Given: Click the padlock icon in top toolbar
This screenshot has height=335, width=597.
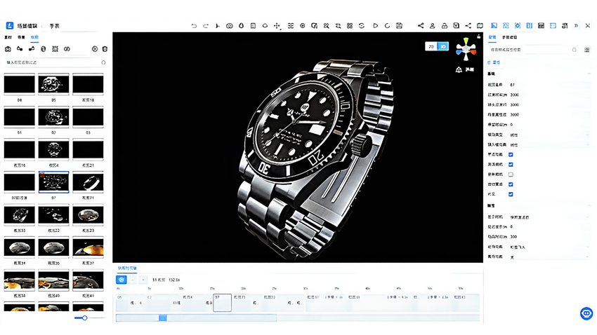Looking at the screenshot, I should click(x=445, y=26).
